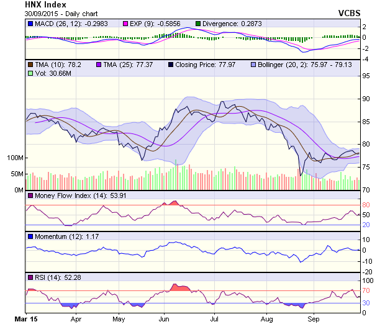Select the blue Momentum (12) legend swatch
Image resolution: width=385 pixels, height=332 pixels.
coord(30,236)
